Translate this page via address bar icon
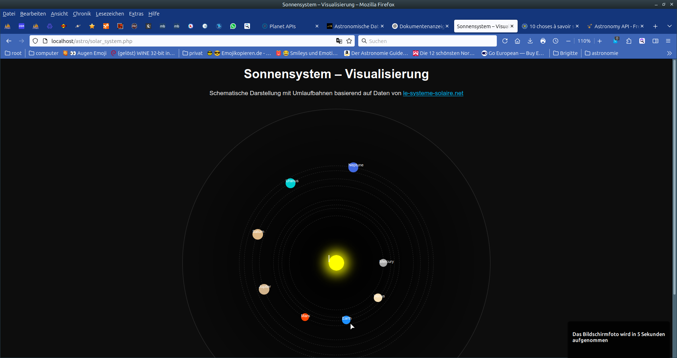The width and height of the screenshot is (677, 358). [339, 41]
